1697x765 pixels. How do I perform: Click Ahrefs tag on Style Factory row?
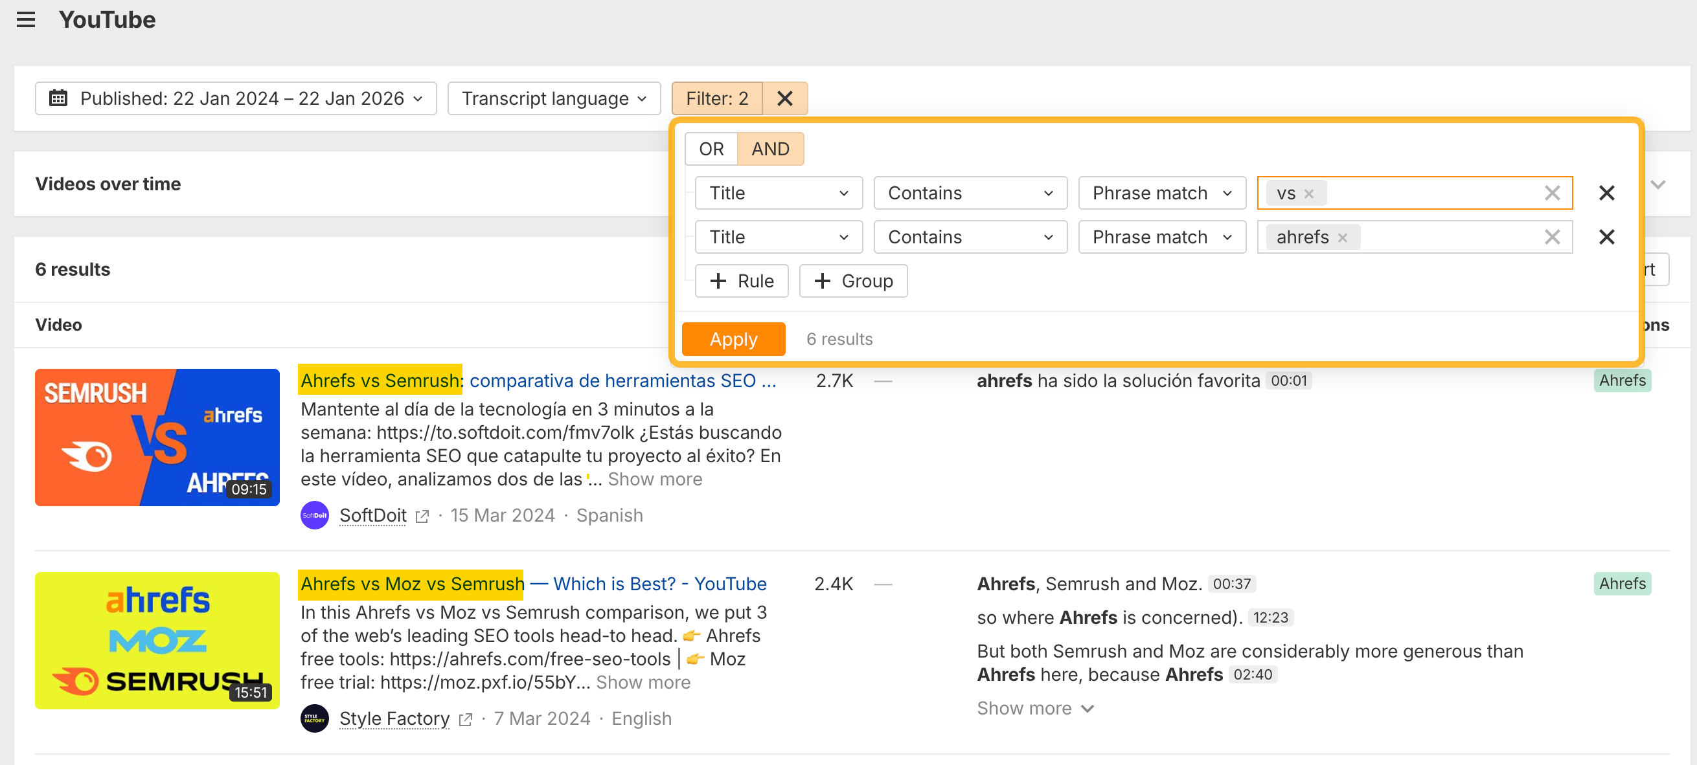click(1622, 584)
